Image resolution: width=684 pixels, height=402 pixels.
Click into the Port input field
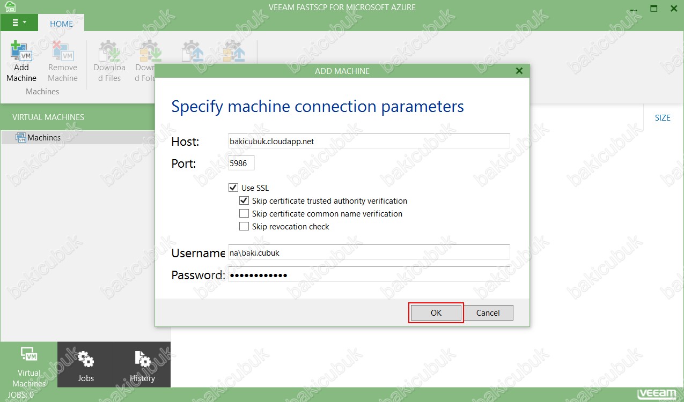pyautogui.click(x=241, y=163)
